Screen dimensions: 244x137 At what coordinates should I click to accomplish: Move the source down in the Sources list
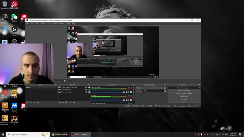coord(74,102)
